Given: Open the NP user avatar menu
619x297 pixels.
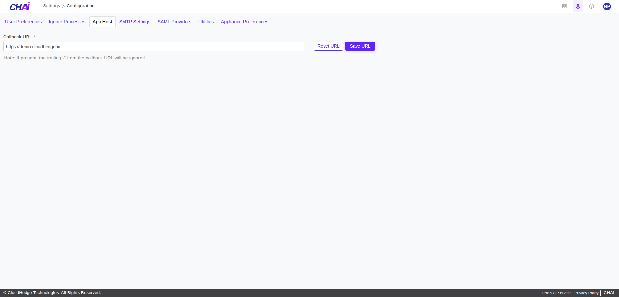Looking at the screenshot, I should 607,6.
